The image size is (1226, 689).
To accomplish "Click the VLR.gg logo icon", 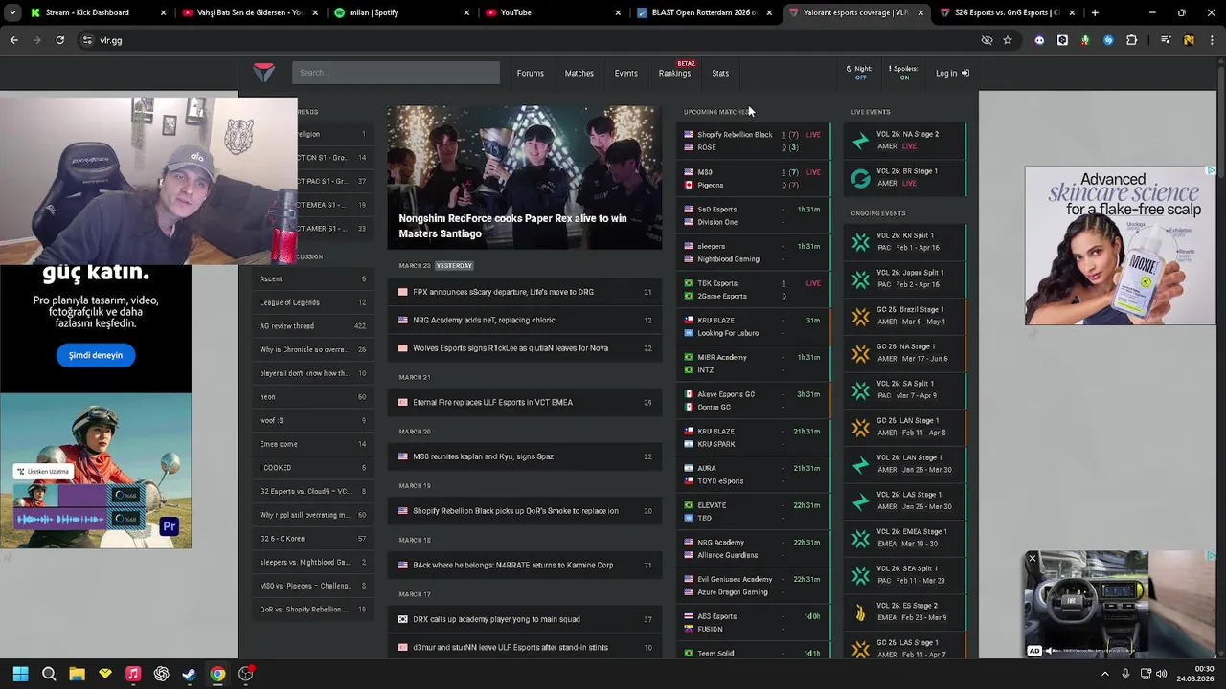I will [x=263, y=73].
